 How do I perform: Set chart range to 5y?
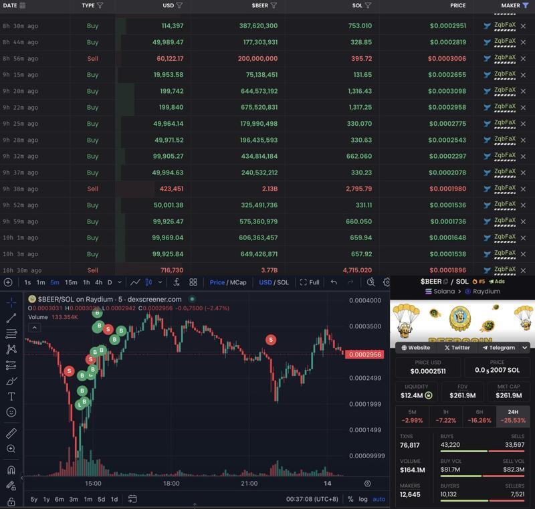pyautogui.click(x=34, y=499)
